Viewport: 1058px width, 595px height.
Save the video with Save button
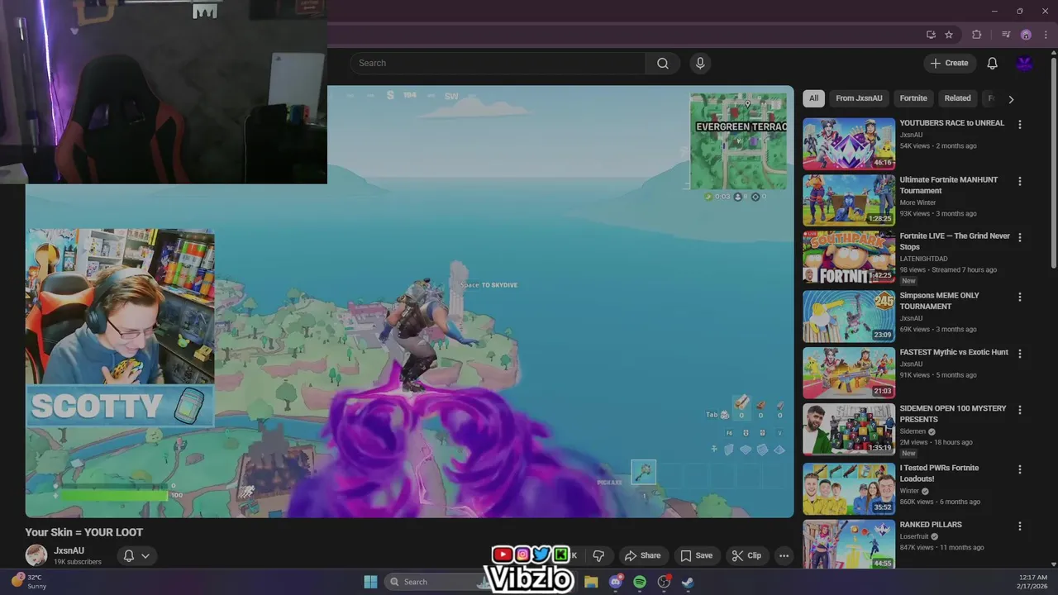tap(696, 555)
